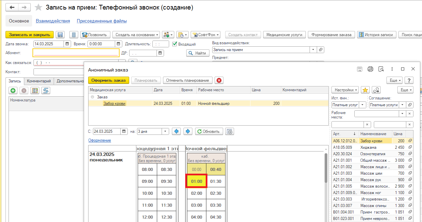Image resolution: width=422 pixels, height=222 pixels.
Task: Click green add row icon in Запись tab
Action: [x=13, y=91]
